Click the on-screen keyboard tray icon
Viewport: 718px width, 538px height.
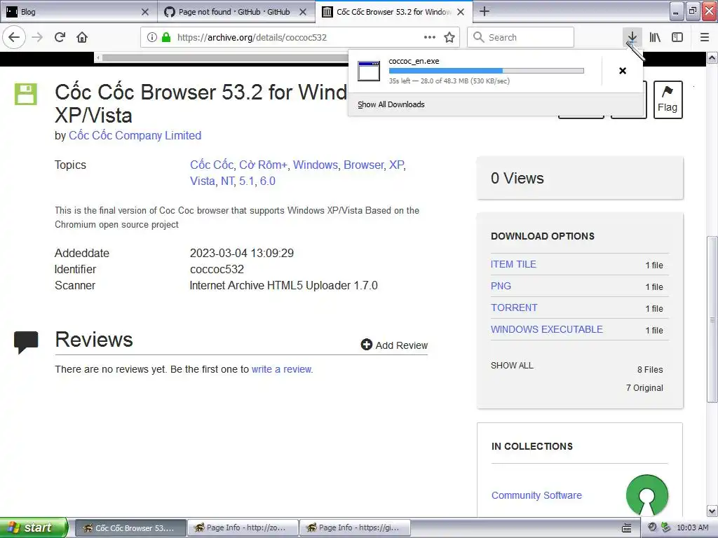coord(627,528)
